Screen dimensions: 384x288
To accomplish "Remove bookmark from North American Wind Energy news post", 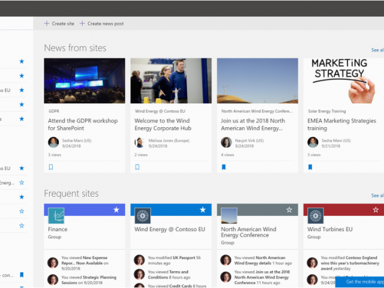I will (224, 167).
